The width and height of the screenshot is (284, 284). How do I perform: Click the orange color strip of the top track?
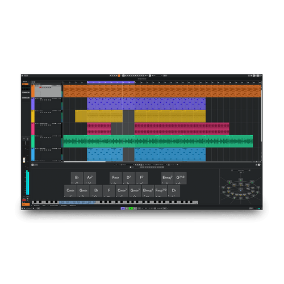coord(33,91)
